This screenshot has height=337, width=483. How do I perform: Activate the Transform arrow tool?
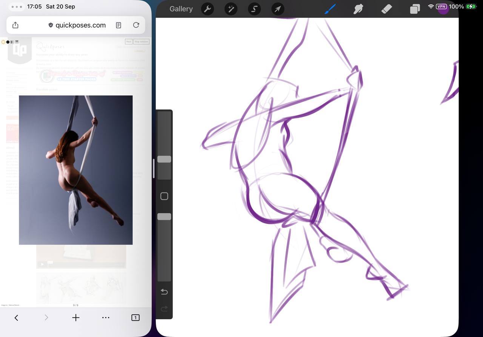click(x=278, y=9)
